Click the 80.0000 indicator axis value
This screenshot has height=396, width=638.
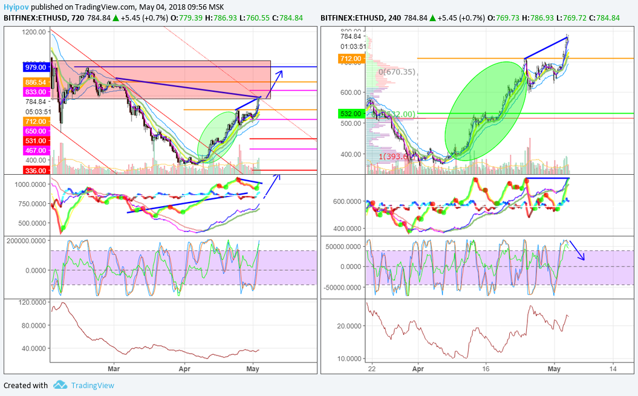[34, 325]
